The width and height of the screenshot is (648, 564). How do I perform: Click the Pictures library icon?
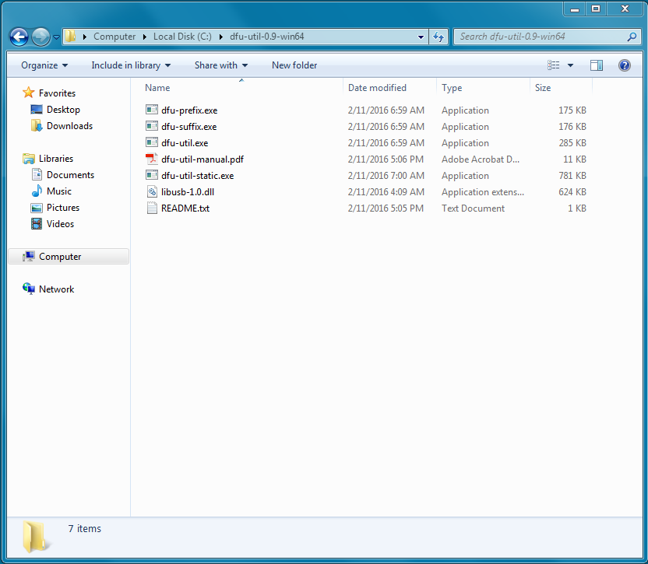(x=37, y=208)
